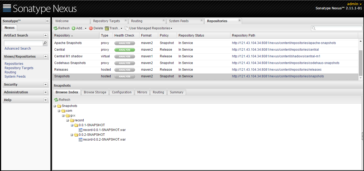Sort by Repository column header
Viewport: 364px width, 171px height.
(x=76, y=35)
